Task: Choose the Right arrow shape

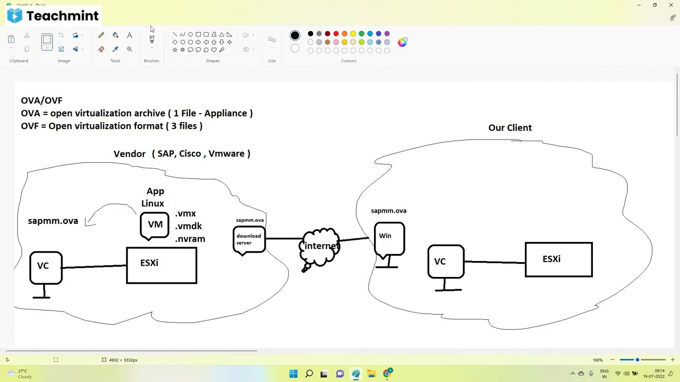Action: (x=198, y=42)
